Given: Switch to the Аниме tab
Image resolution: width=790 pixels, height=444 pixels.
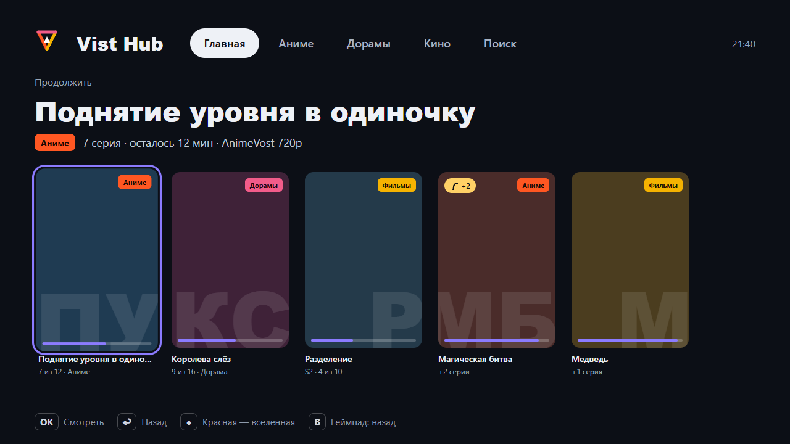Looking at the screenshot, I should coord(296,44).
